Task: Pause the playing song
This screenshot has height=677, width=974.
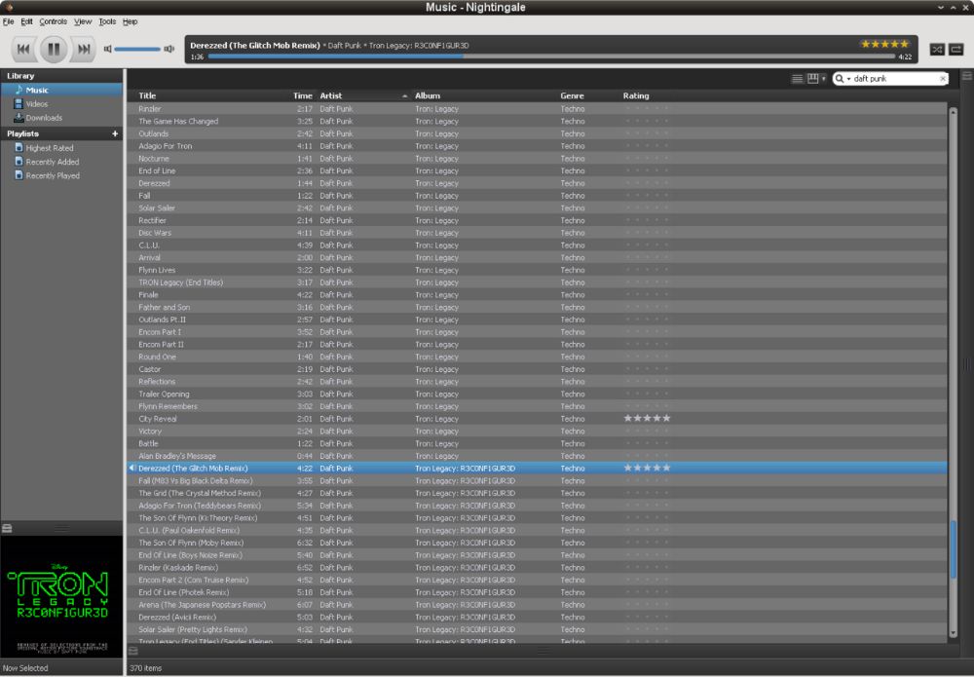Action: pos(54,49)
